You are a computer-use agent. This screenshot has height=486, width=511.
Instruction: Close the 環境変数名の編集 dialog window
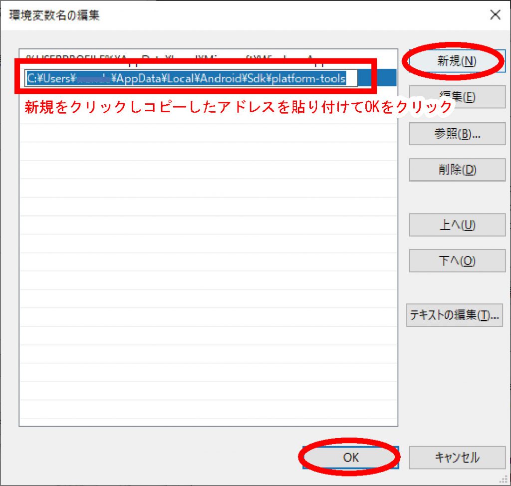pos(495,14)
